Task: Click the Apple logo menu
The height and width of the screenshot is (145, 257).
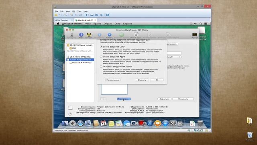Action: [x=58, y=24]
